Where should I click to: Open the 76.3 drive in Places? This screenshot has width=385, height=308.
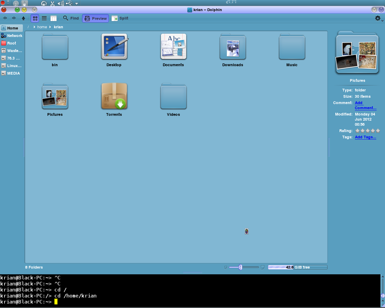tap(12, 58)
